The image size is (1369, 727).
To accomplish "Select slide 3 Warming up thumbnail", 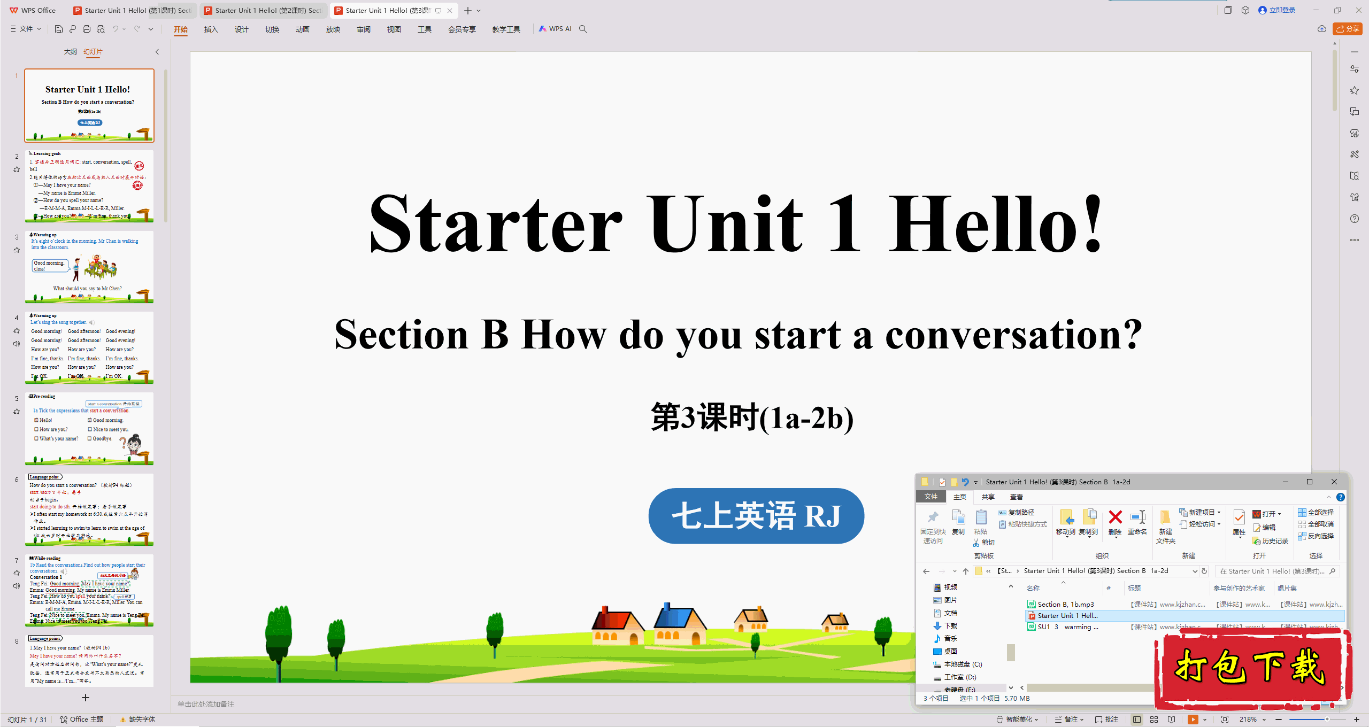I will 89,267.
